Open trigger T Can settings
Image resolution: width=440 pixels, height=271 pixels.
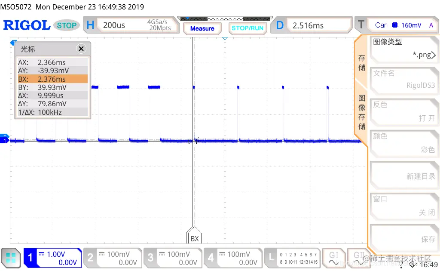coord(397,25)
